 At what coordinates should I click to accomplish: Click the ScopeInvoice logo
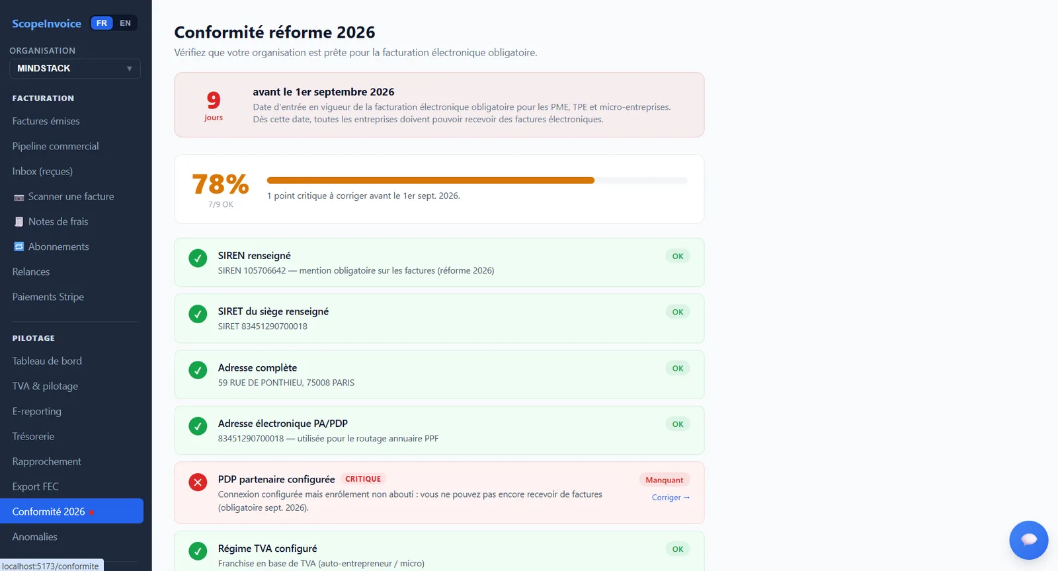[46, 24]
